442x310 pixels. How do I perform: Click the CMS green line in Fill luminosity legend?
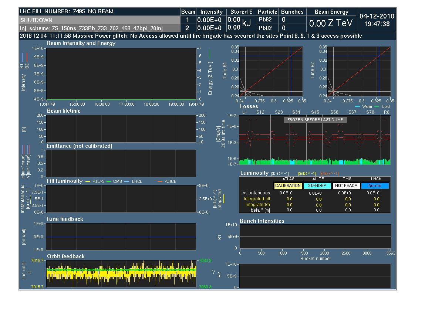(x=109, y=182)
